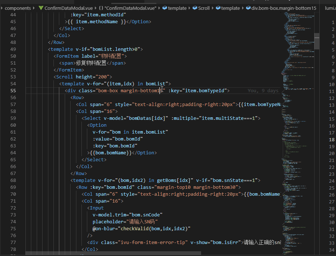Click cube icon of div.bom-box.margin-bottom15 breadcrumb
The image size is (336, 256).
click(x=248, y=8)
